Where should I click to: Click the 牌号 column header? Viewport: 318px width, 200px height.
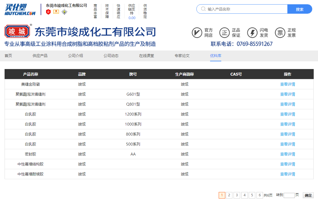click(133, 74)
